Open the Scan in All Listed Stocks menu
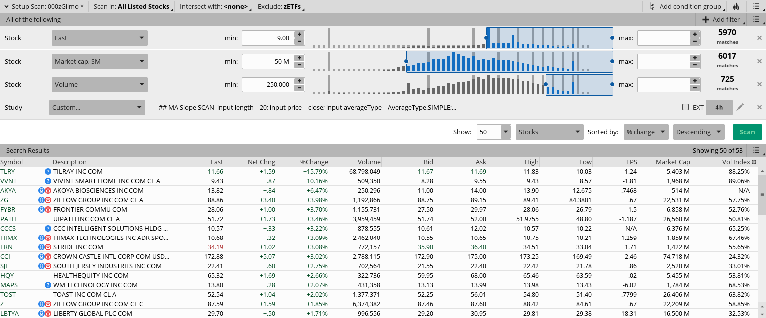 click(x=131, y=7)
